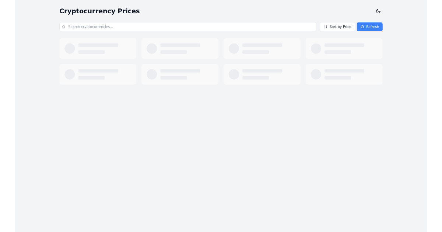Click the circle placeholder in the fourth top-row card
This screenshot has width=442, height=232.
tap(316, 49)
